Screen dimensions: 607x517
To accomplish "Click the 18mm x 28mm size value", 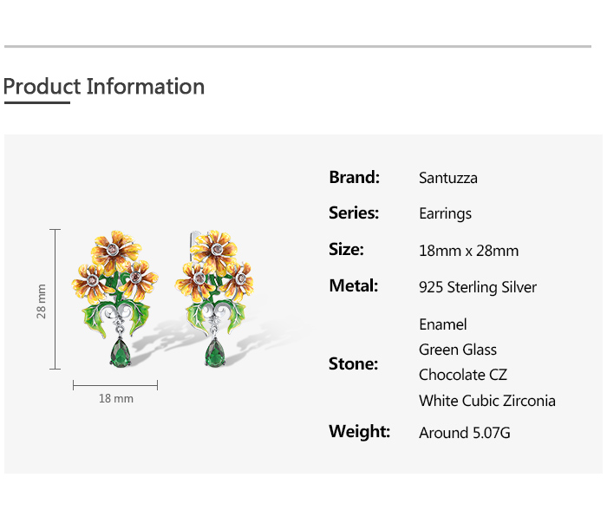I will (x=468, y=251).
